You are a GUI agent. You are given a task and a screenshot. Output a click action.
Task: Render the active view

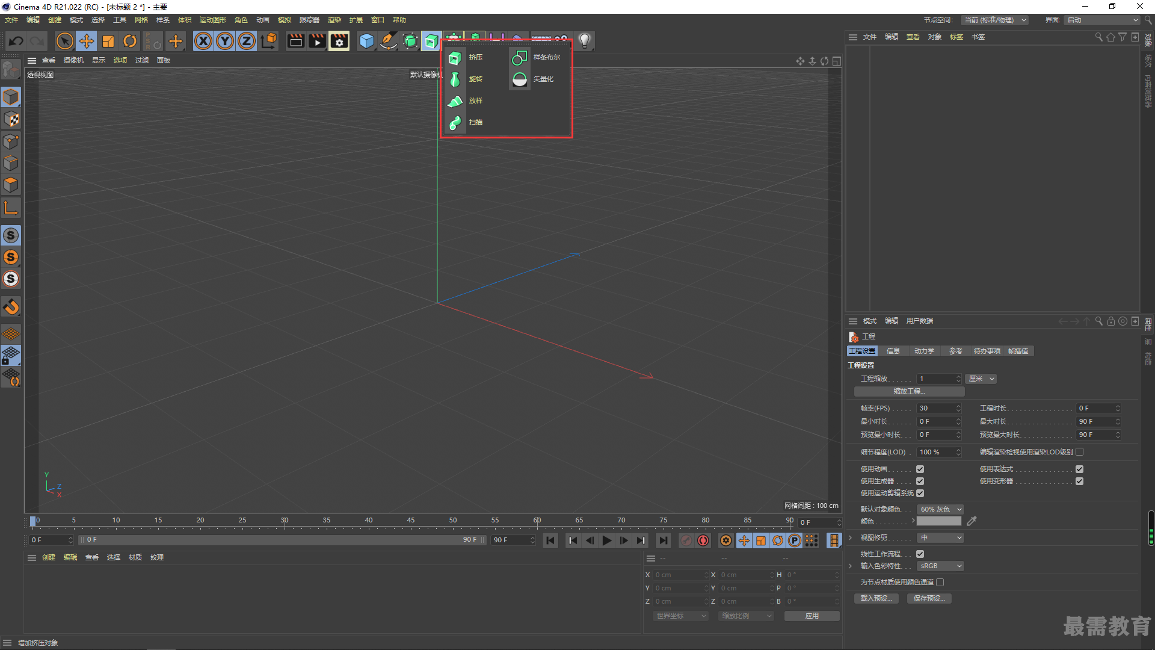click(x=295, y=41)
